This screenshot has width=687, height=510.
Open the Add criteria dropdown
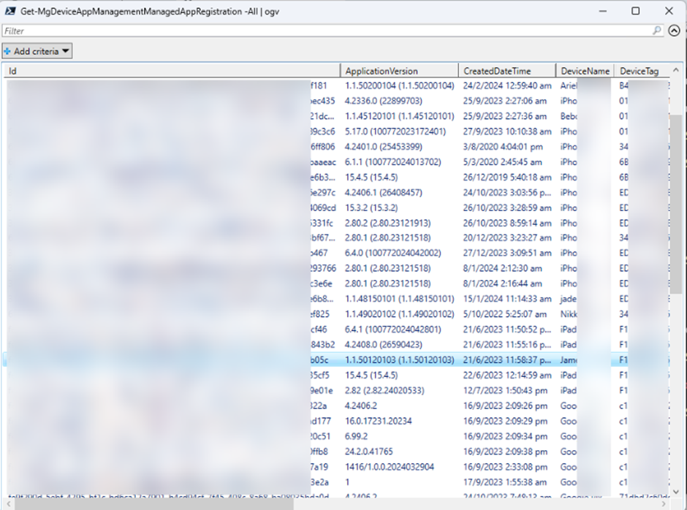(37, 51)
